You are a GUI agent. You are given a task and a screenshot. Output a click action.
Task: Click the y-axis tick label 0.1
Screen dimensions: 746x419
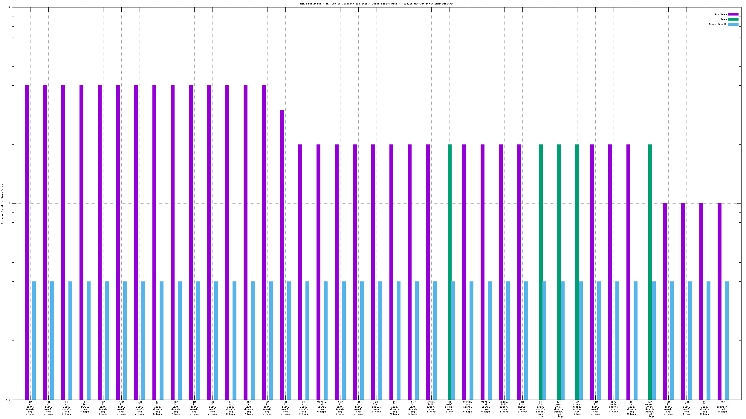click(x=8, y=400)
